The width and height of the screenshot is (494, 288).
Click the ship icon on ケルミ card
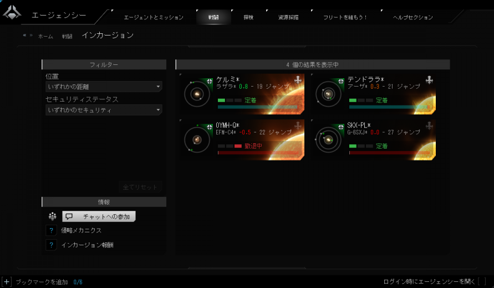(x=298, y=80)
